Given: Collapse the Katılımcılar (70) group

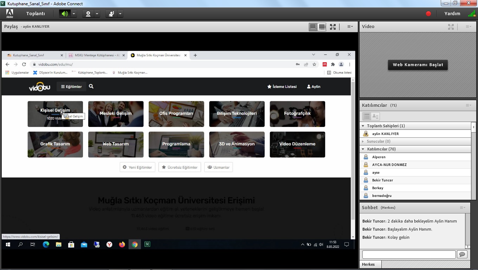Looking at the screenshot, I should click(363, 149).
